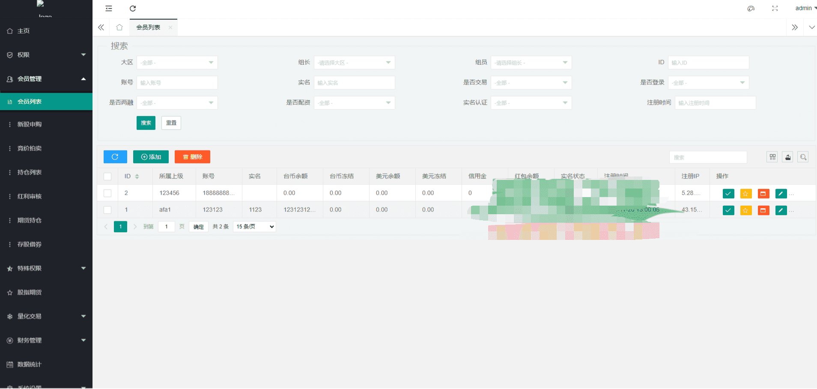Open 期货持仓 in the sidebar

[x=46, y=220]
